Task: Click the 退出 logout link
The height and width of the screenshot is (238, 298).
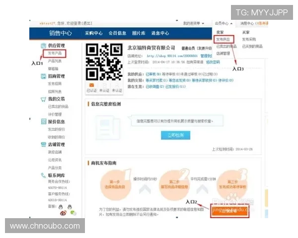Action: (x=87, y=23)
